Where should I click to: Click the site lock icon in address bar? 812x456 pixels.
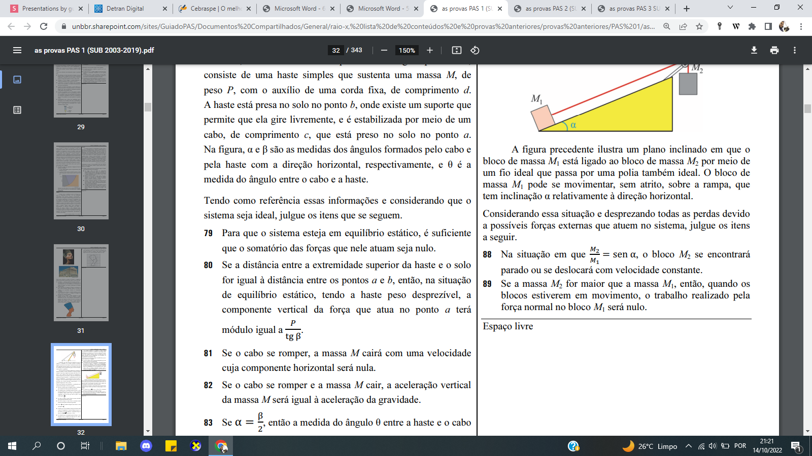click(63, 26)
